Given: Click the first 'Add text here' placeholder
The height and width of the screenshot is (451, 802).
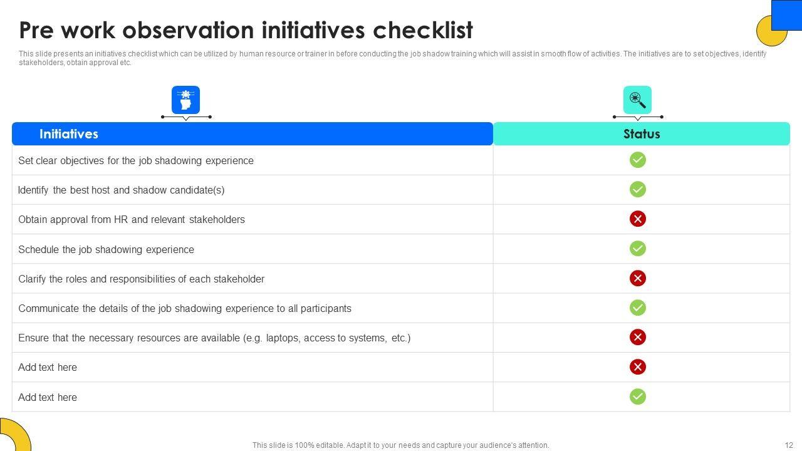Looking at the screenshot, I should pyautogui.click(x=48, y=368).
